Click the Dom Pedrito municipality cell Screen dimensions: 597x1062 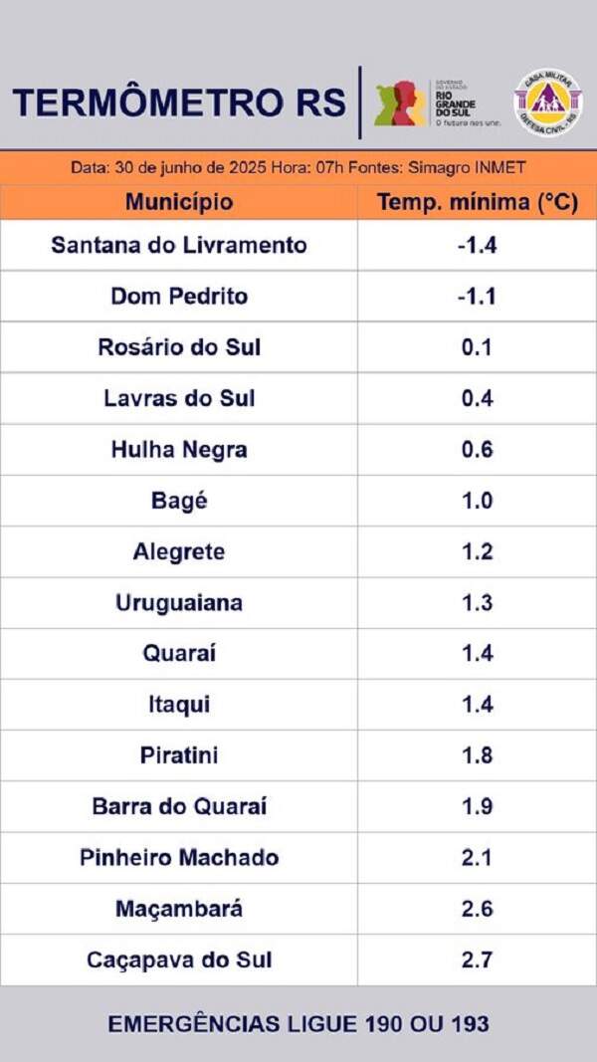click(179, 296)
